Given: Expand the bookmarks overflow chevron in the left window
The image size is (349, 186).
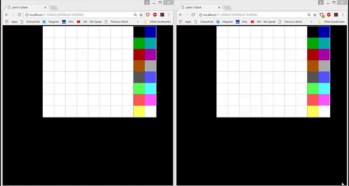Looking at the screenshot, I should pos(138,21).
